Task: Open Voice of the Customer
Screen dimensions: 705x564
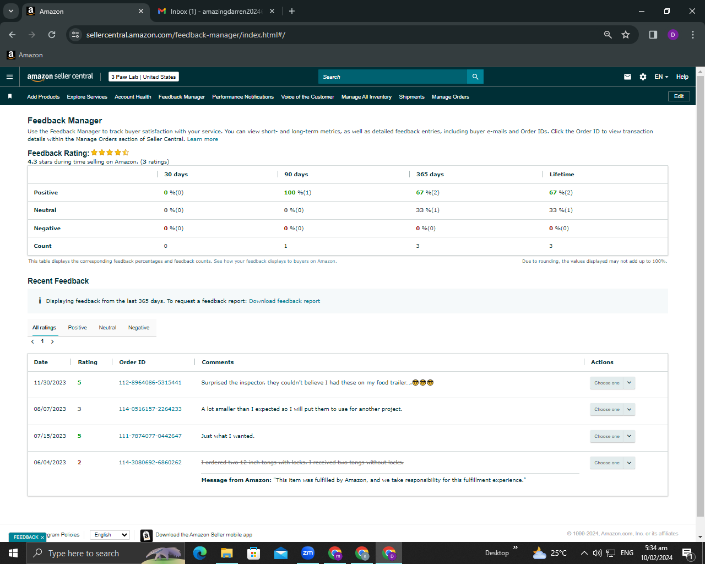Action: pyautogui.click(x=307, y=97)
